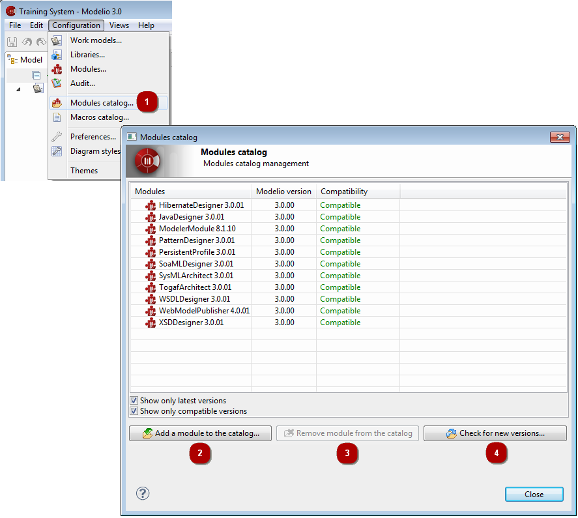This screenshot has height=518, width=578.
Task: Select JavaDesigner 3.0.01 row text
Action: click(192, 217)
